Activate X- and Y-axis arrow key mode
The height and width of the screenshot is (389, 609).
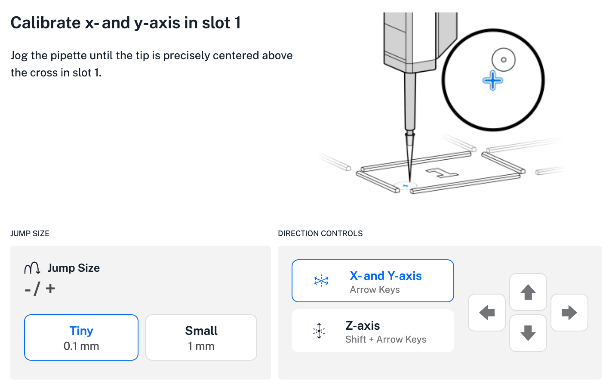[372, 280]
